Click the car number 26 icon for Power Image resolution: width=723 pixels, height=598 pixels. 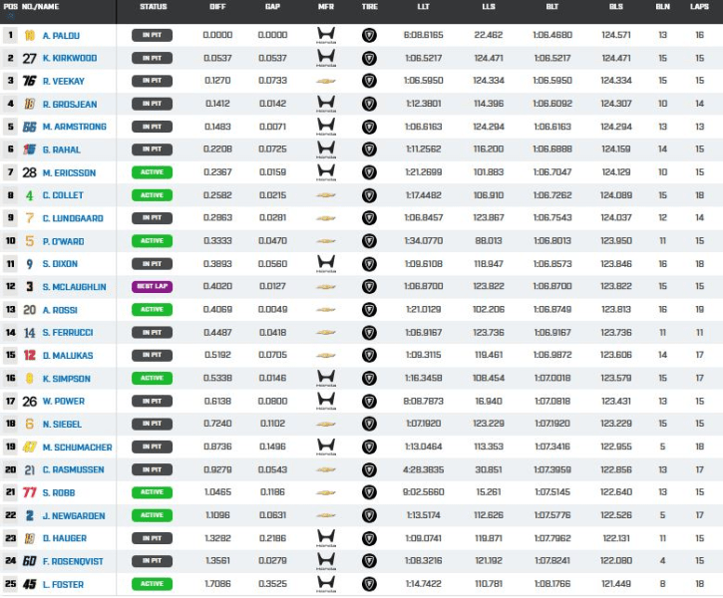tap(30, 402)
